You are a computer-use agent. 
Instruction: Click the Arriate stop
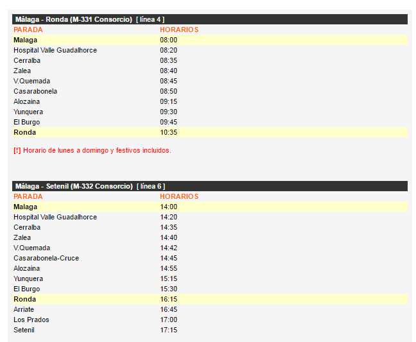pos(24,310)
